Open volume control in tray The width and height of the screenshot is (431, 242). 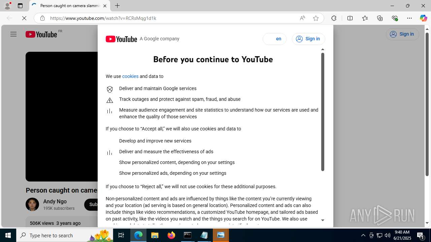tap(388, 235)
